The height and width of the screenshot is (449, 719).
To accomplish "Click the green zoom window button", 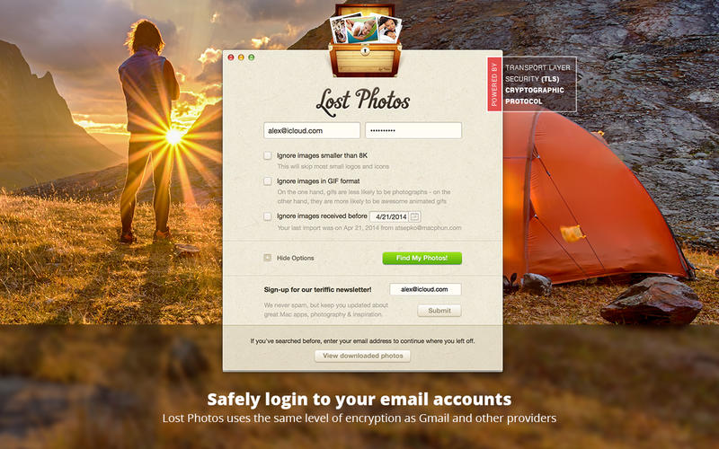I will coord(252,57).
